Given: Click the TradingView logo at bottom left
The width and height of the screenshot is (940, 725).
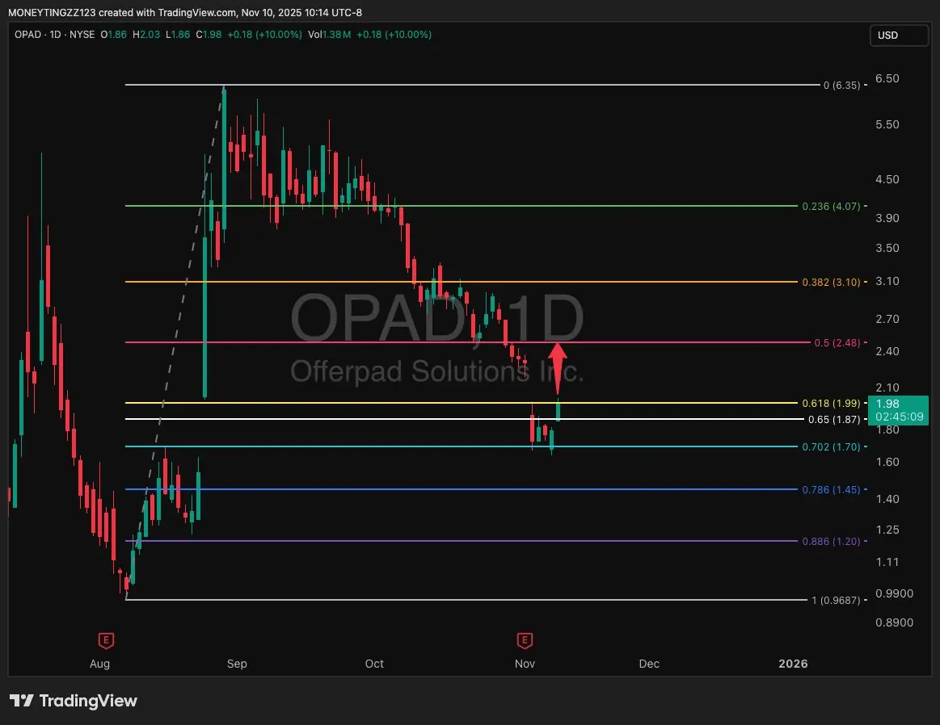Looking at the screenshot, I should 74,701.
